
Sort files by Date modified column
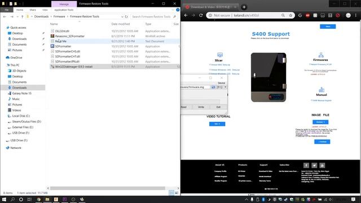[x=120, y=24]
